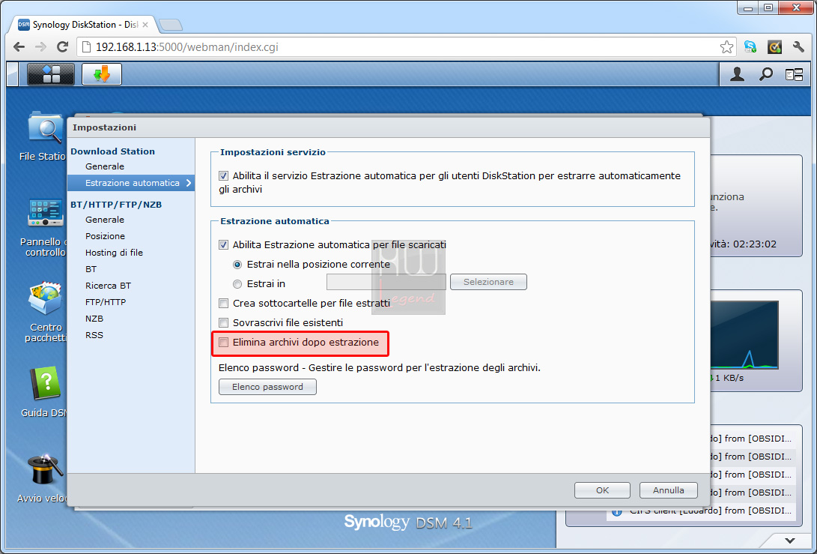The width and height of the screenshot is (817, 554).
Task: Bookmark this page with the star
Action: point(726,47)
